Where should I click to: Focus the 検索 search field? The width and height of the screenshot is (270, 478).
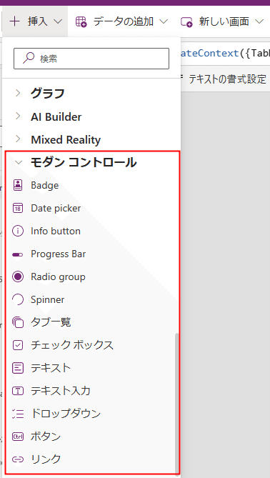tap(91, 59)
